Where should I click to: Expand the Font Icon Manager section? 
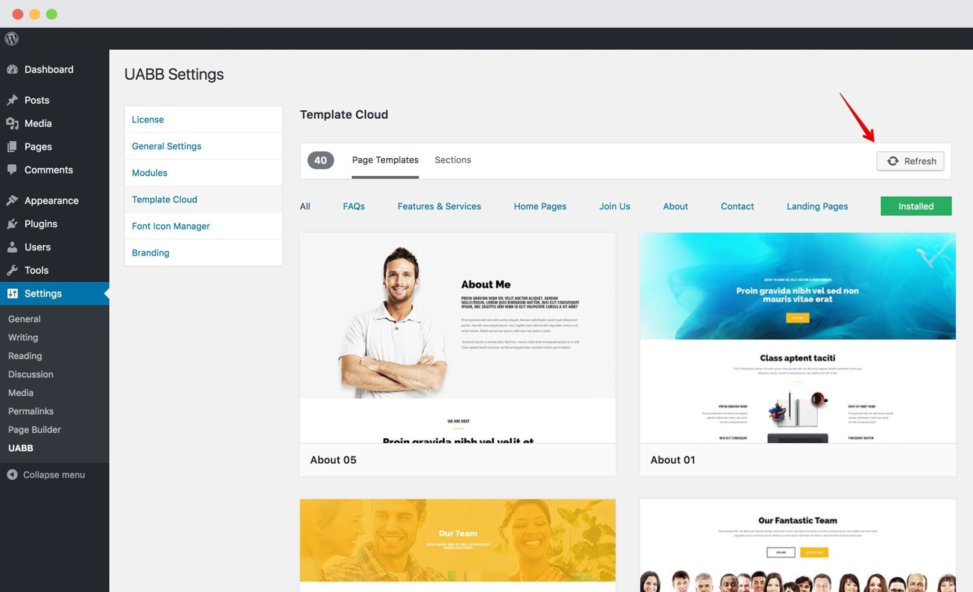pos(170,226)
